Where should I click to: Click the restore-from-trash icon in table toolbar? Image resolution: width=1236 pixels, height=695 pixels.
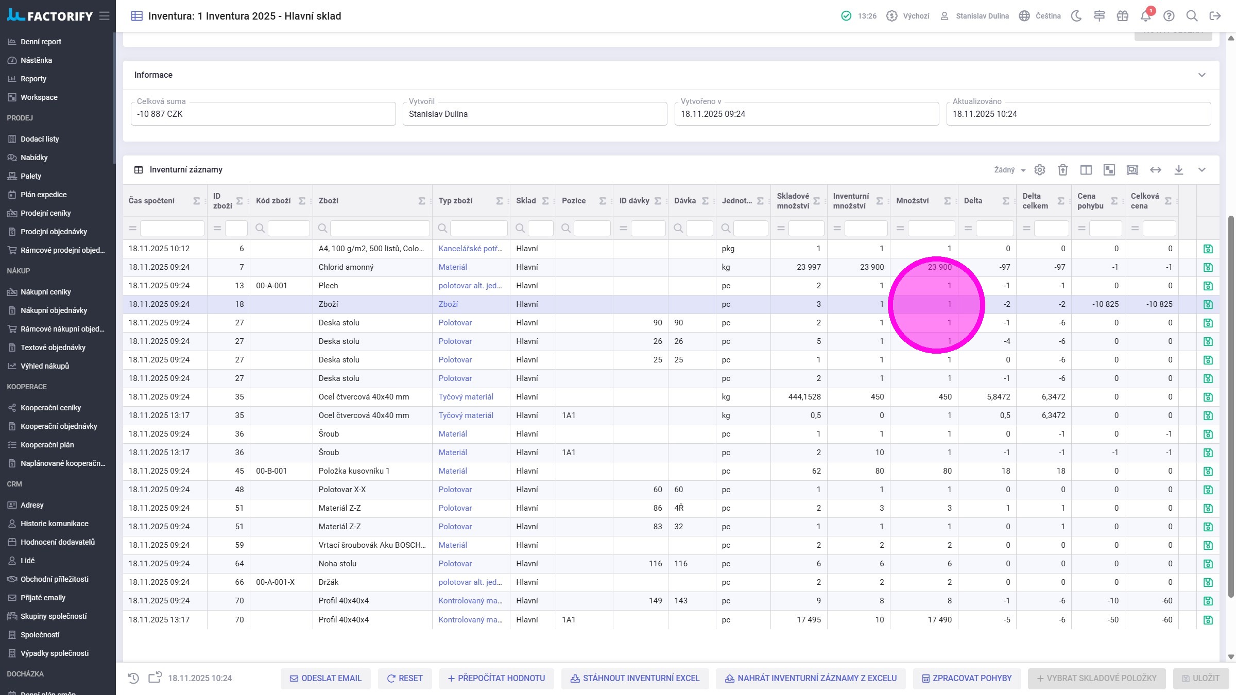1063,170
